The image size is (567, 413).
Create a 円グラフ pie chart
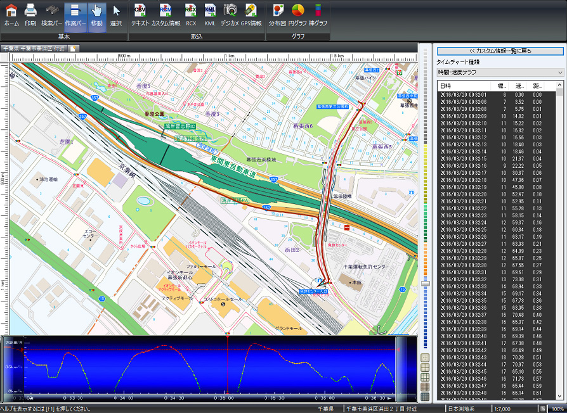click(x=297, y=16)
